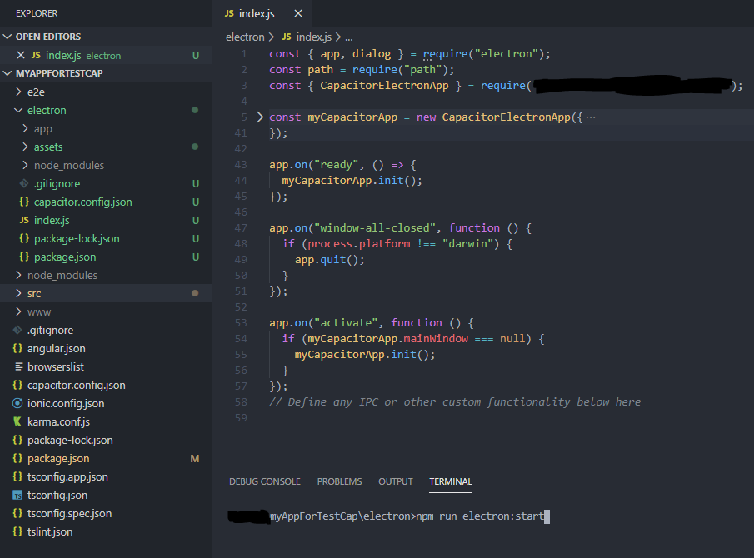
Task: Expand the assets folder
Action: pyautogui.click(x=26, y=147)
